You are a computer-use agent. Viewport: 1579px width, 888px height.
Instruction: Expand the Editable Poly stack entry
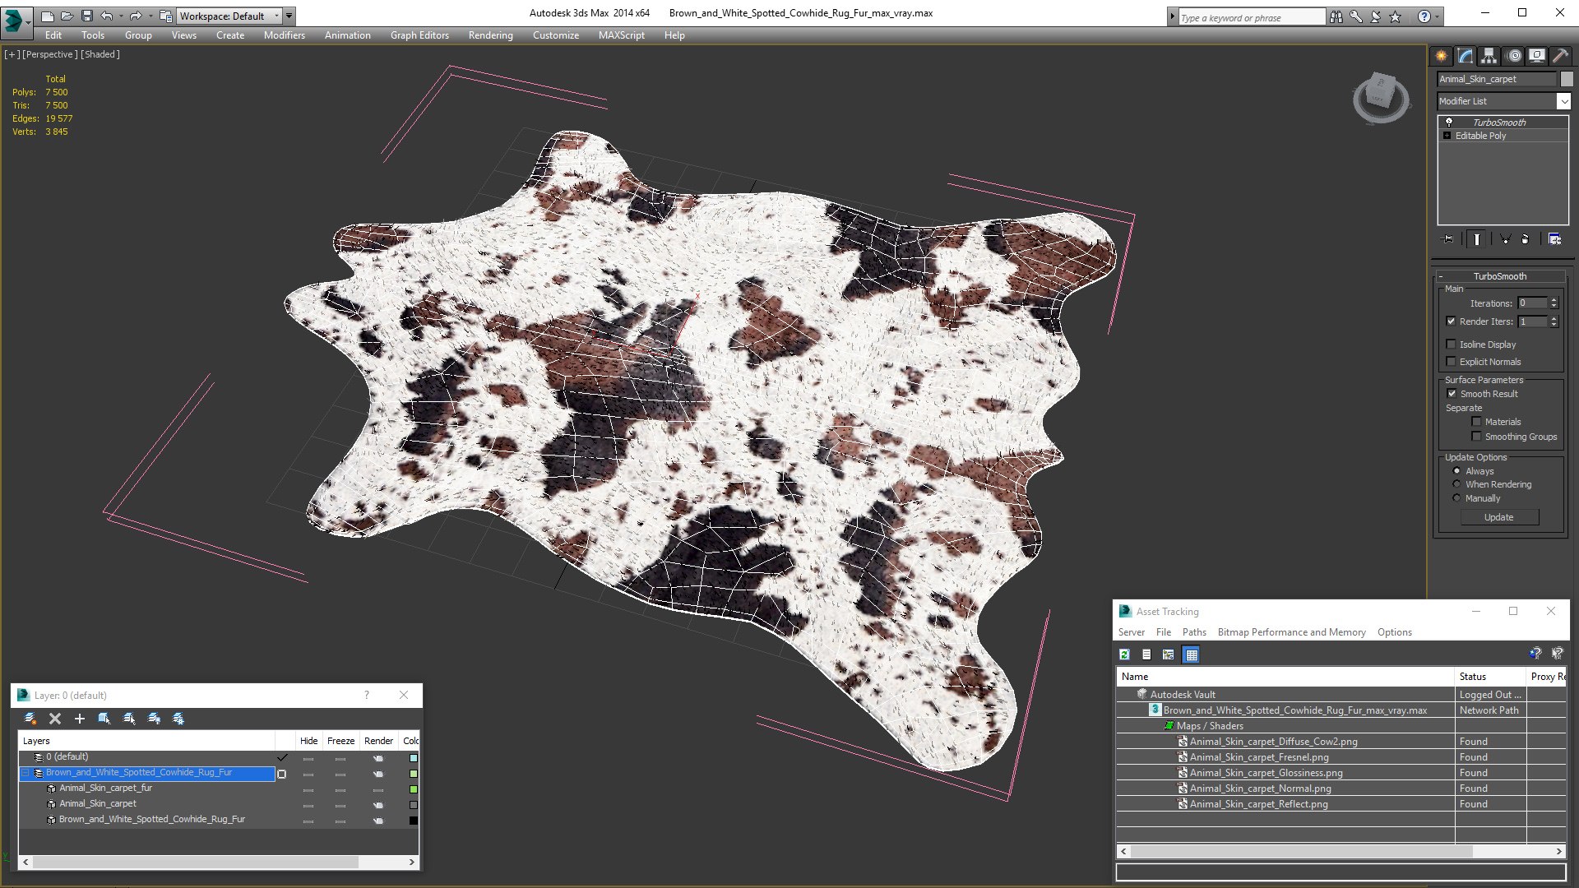point(1447,136)
